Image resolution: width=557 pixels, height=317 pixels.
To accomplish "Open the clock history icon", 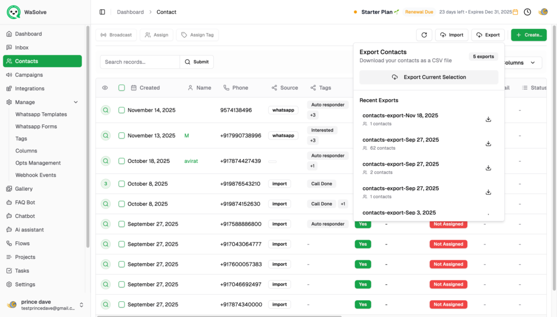I will pyautogui.click(x=527, y=12).
